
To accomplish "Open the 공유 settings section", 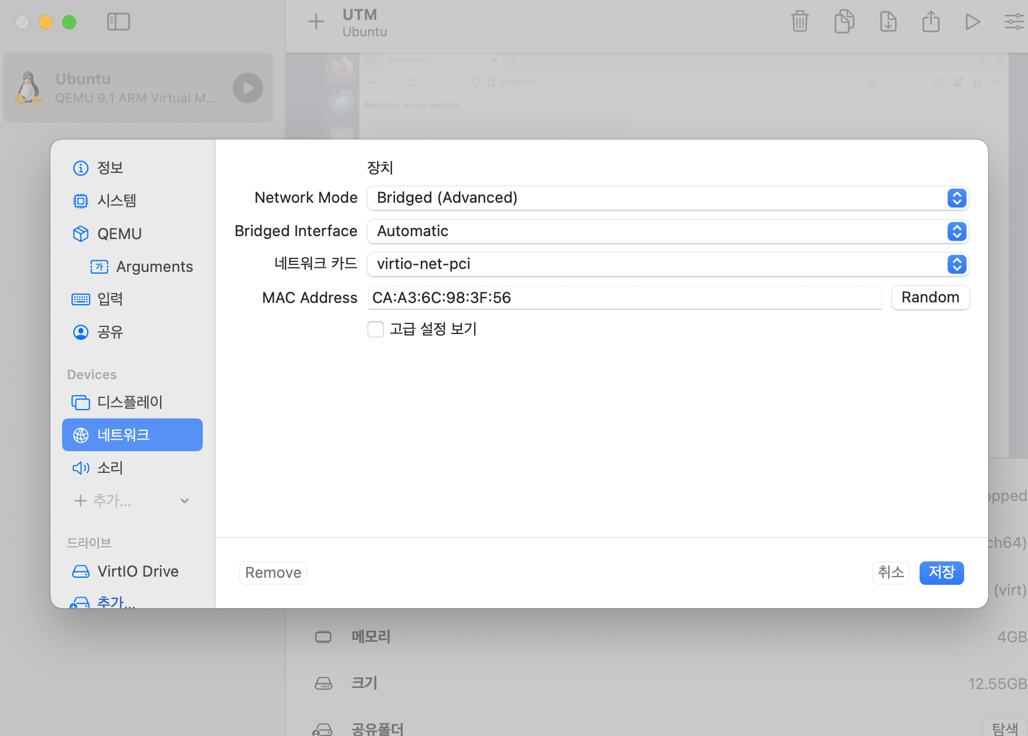I will click(x=132, y=332).
